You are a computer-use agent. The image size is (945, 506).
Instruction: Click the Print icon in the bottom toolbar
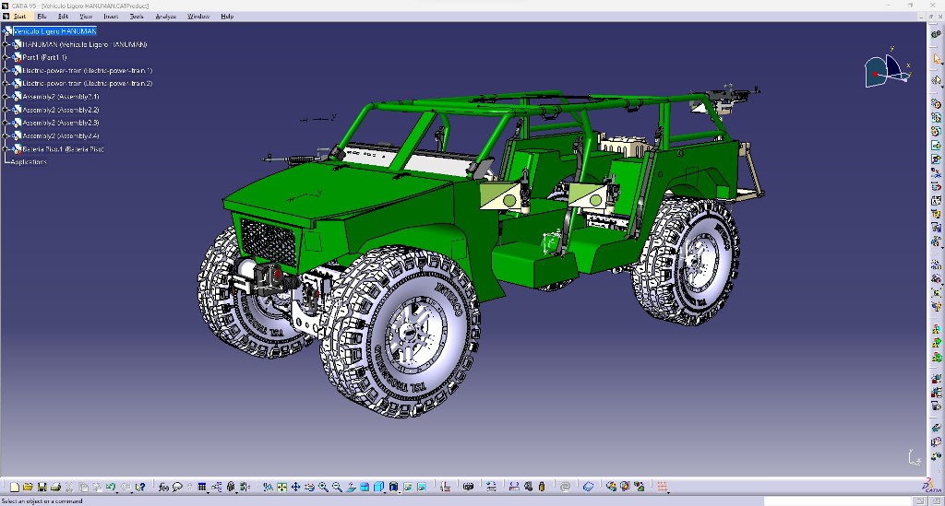coord(55,487)
